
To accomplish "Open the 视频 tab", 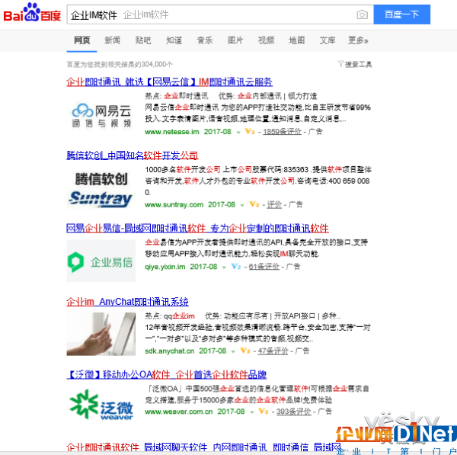I will [266, 40].
